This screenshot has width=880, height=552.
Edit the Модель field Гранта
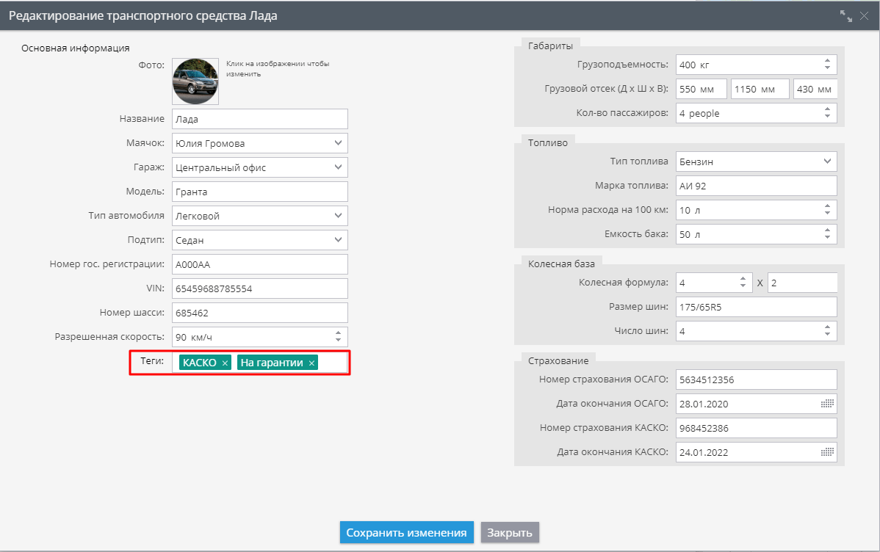point(260,192)
